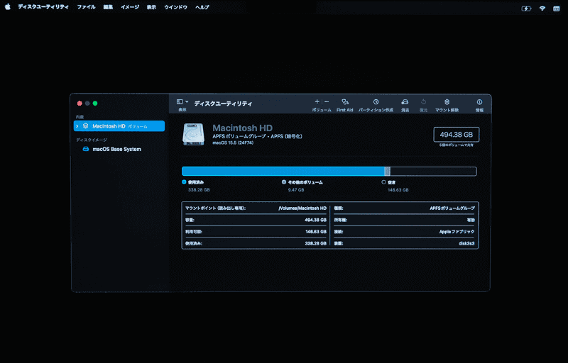Click the sidebar view toolbar icon
568x363 pixels.
(180, 102)
